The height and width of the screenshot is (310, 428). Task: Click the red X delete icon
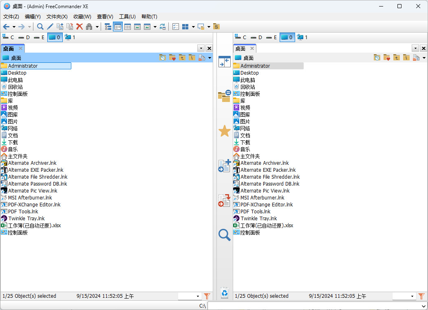[79, 27]
